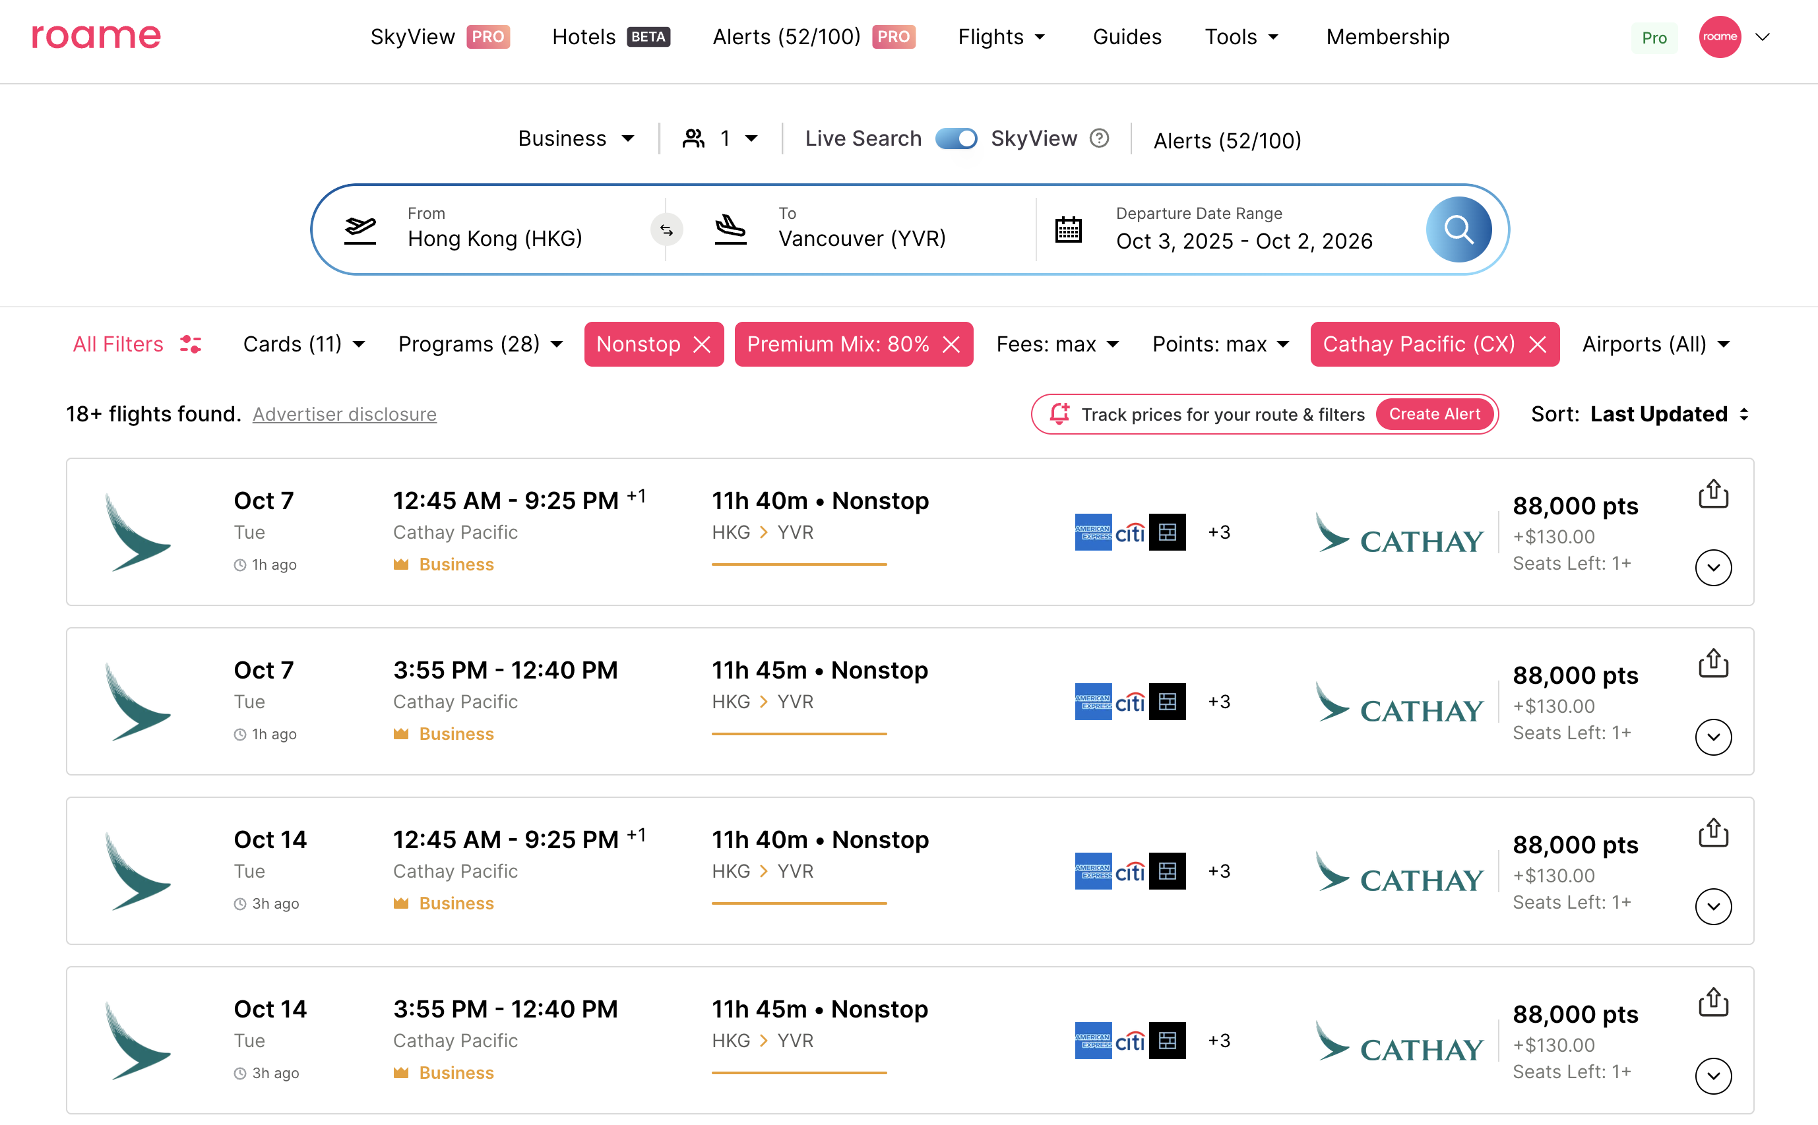
Task: Click the Create Alert button
Action: (1433, 414)
